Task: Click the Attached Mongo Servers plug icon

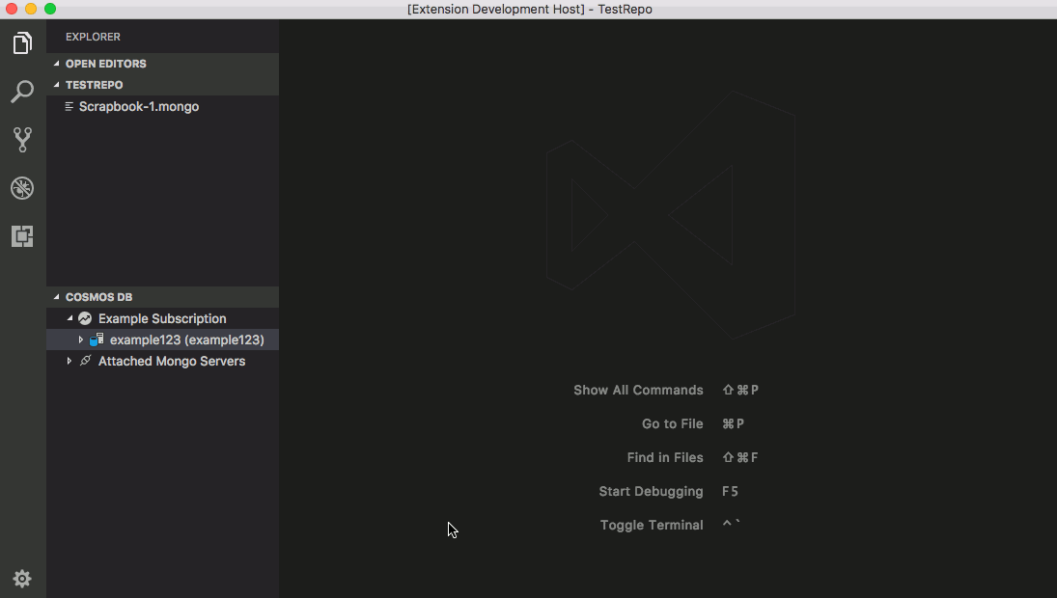Action: coord(86,361)
